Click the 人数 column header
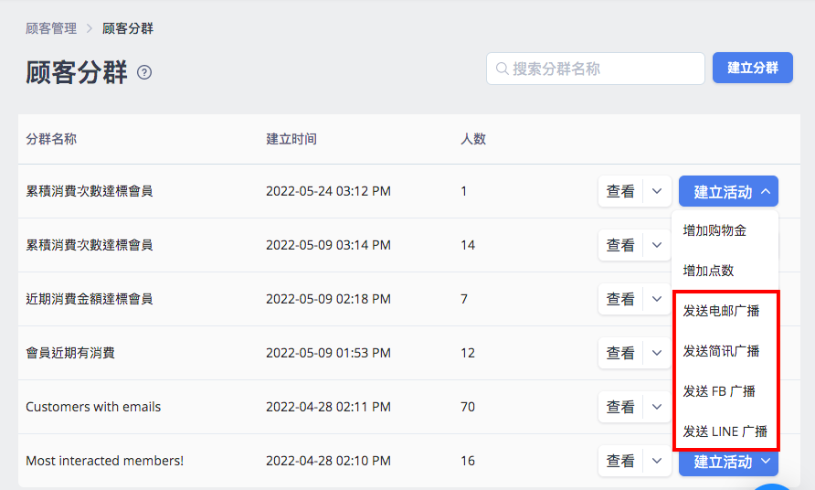815x490 pixels. click(473, 139)
